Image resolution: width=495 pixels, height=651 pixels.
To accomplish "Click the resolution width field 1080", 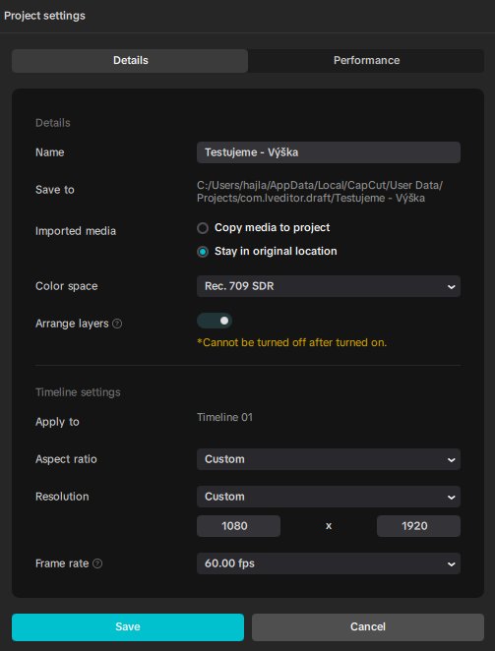I will point(238,526).
